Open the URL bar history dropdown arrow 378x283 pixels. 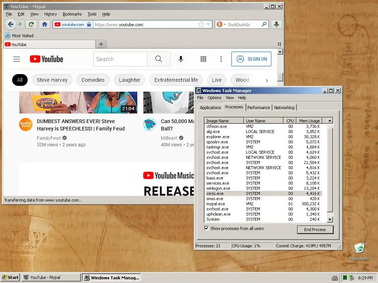click(209, 25)
